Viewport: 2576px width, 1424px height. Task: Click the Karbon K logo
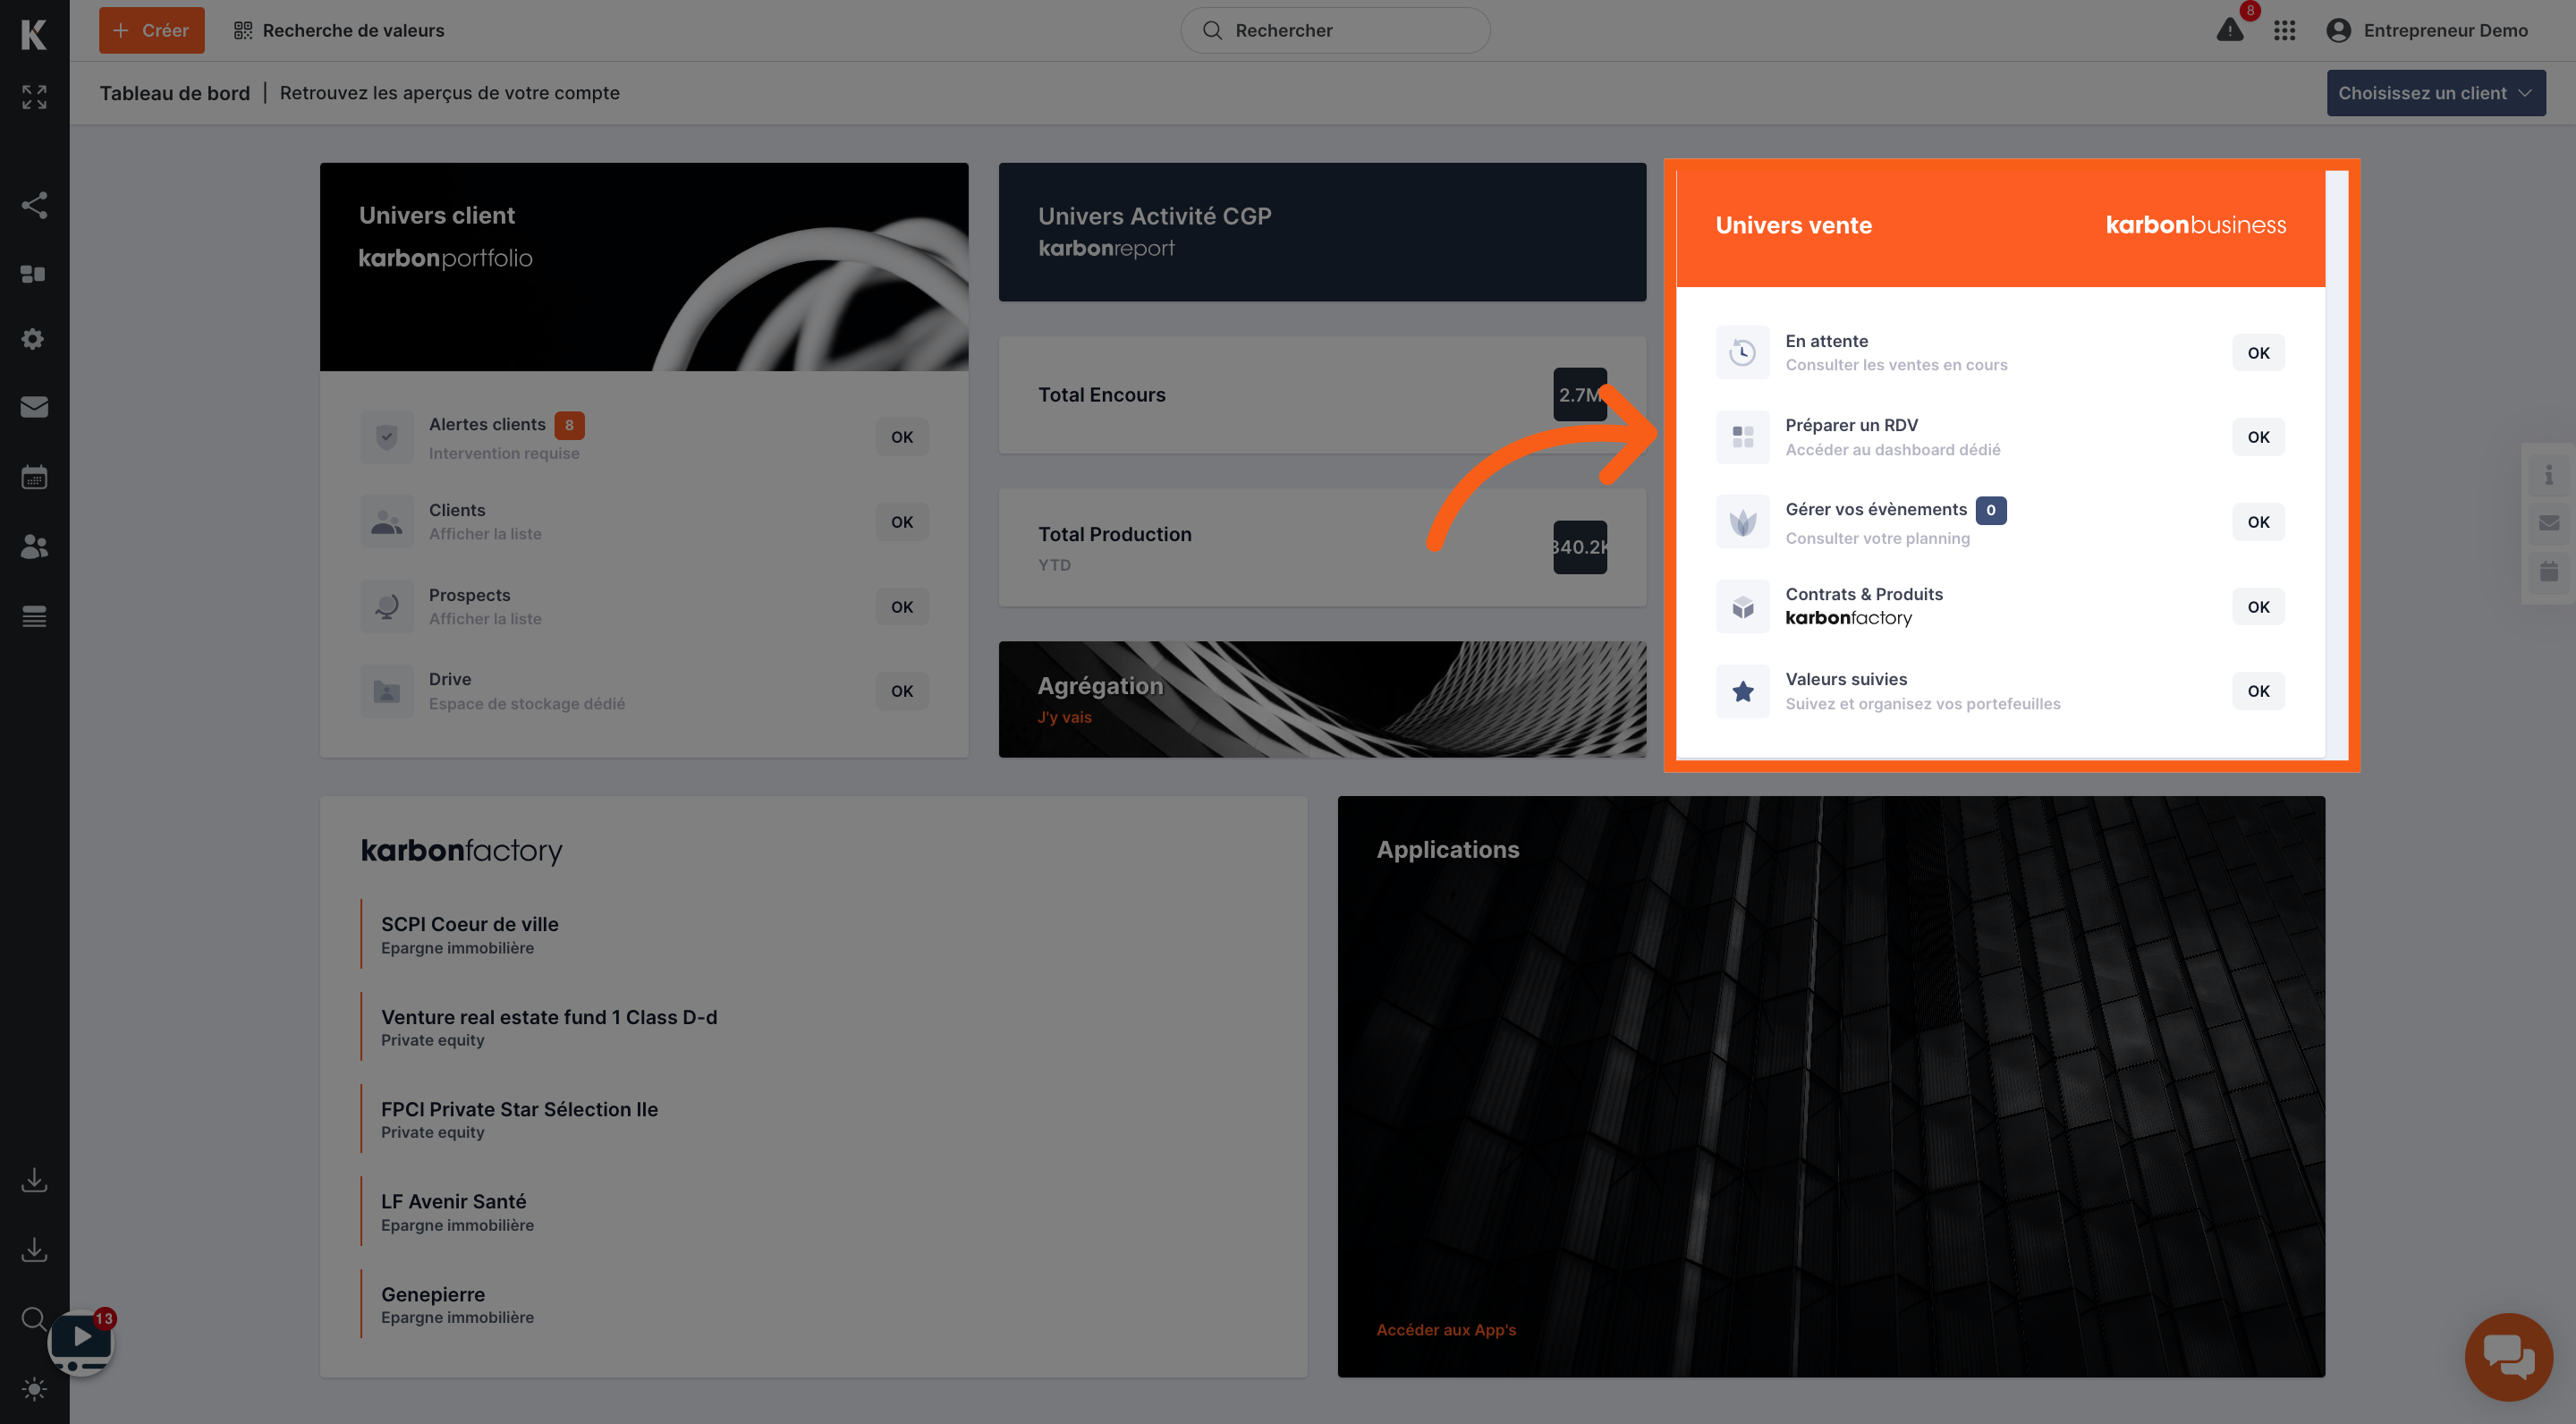point(34,34)
